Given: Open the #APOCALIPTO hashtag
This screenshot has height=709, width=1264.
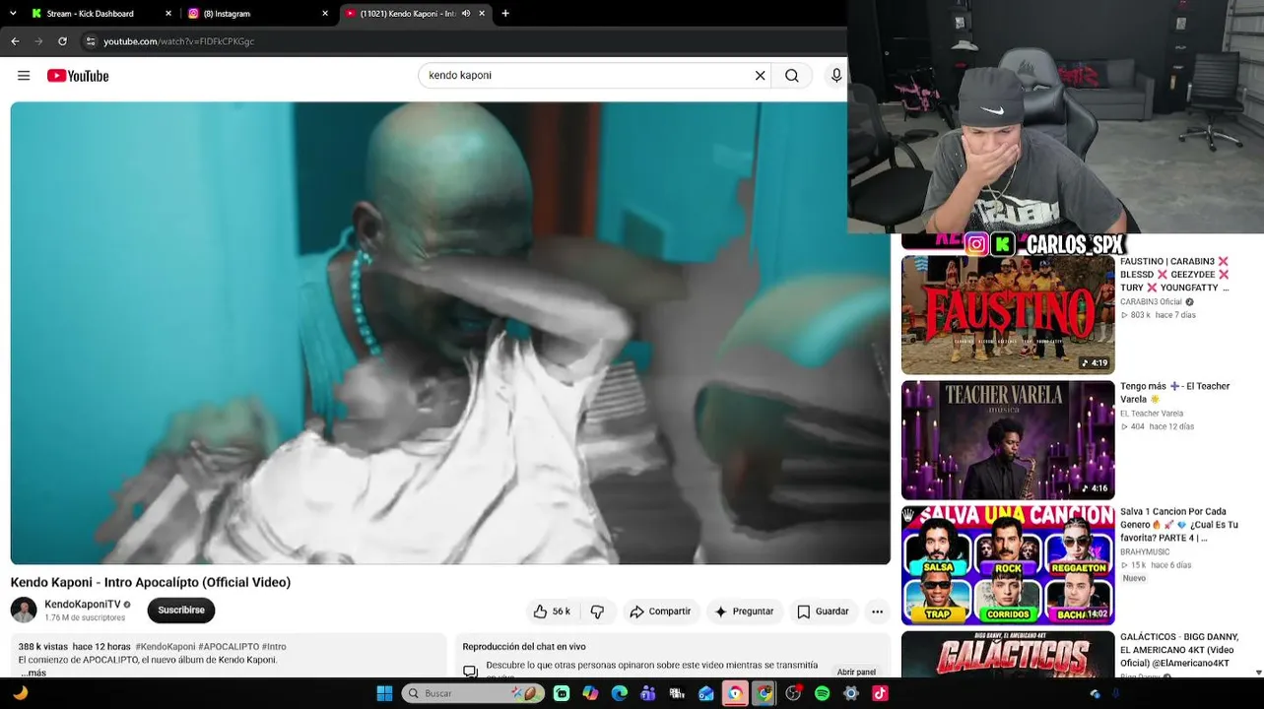Looking at the screenshot, I should tap(229, 647).
